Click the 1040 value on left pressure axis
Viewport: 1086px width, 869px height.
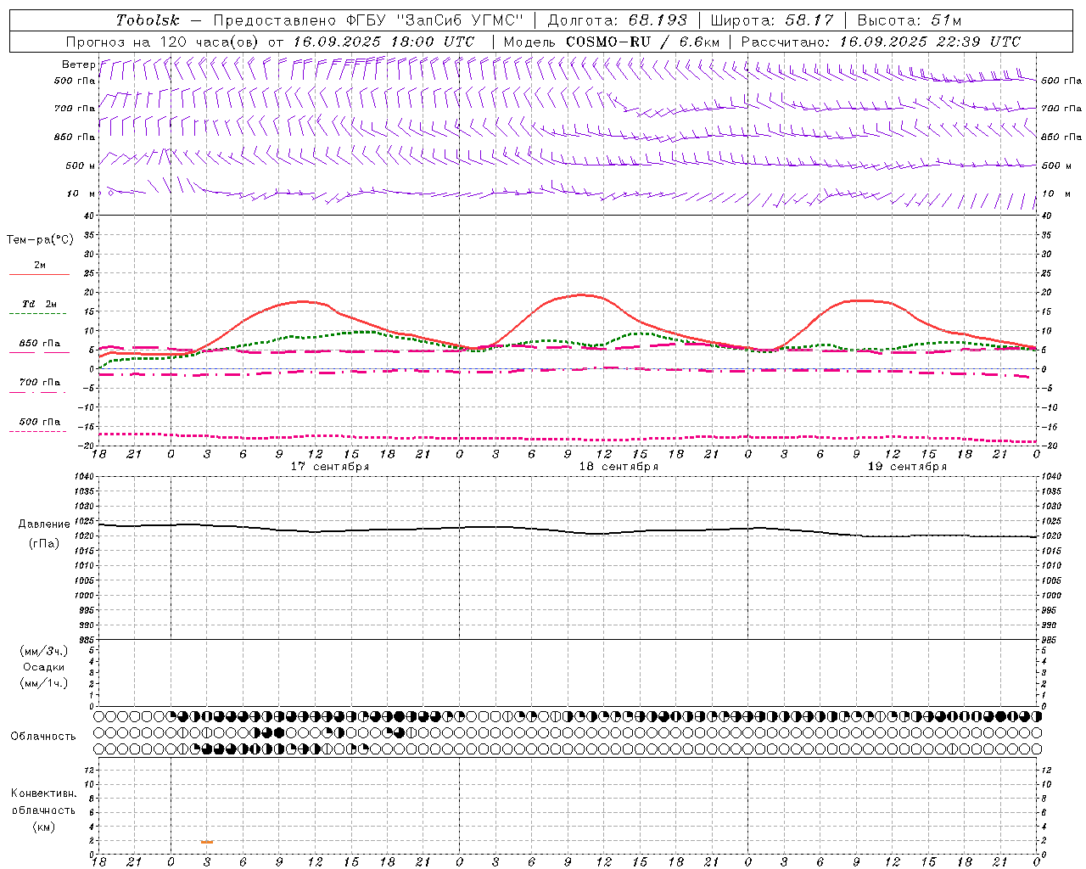83,477
